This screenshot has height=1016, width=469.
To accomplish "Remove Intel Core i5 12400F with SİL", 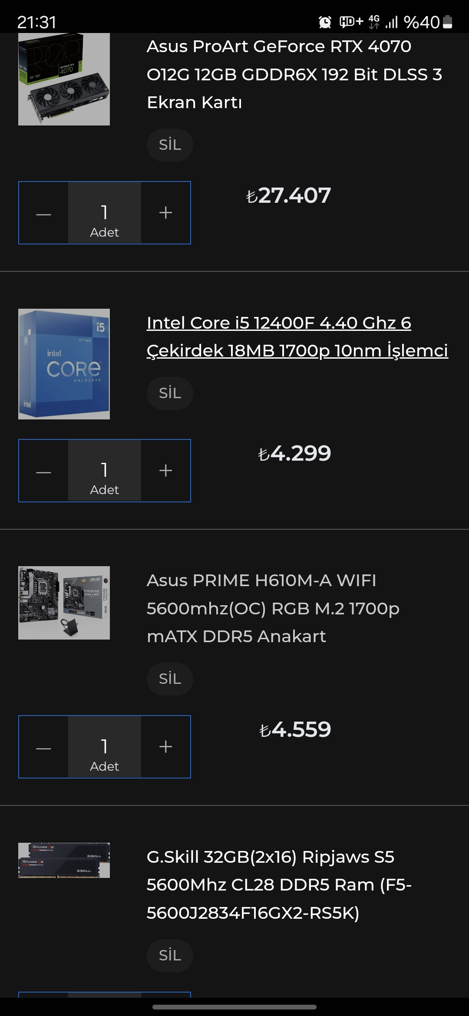I will click(170, 393).
